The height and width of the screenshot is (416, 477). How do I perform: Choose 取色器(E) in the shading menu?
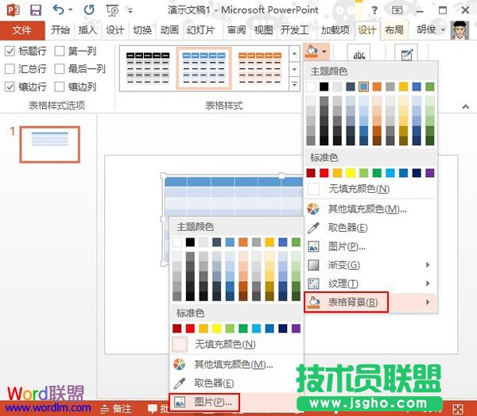coord(371,228)
